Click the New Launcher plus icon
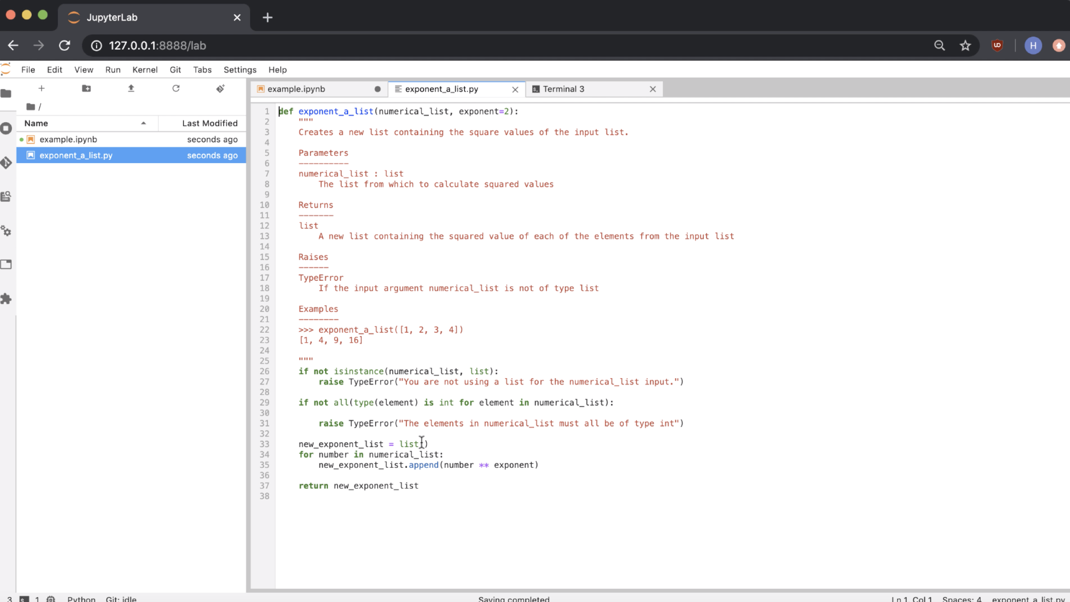This screenshot has width=1070, height=602. click(41, 88)
